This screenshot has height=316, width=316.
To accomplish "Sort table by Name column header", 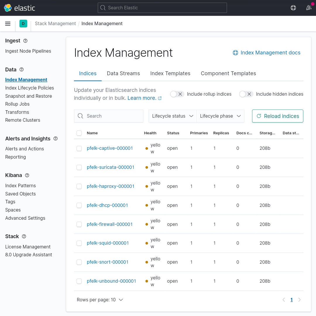I will pyautogui.click(x=92, y=133).
